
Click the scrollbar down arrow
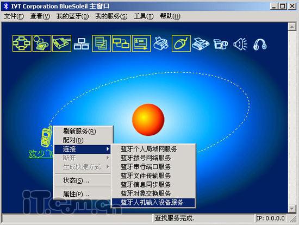pyautogui.click(x=292, y=208)
